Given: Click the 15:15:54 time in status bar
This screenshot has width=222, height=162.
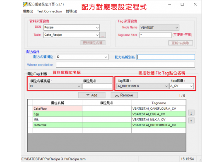Looking at the screenshot, I should click(187, 159).
